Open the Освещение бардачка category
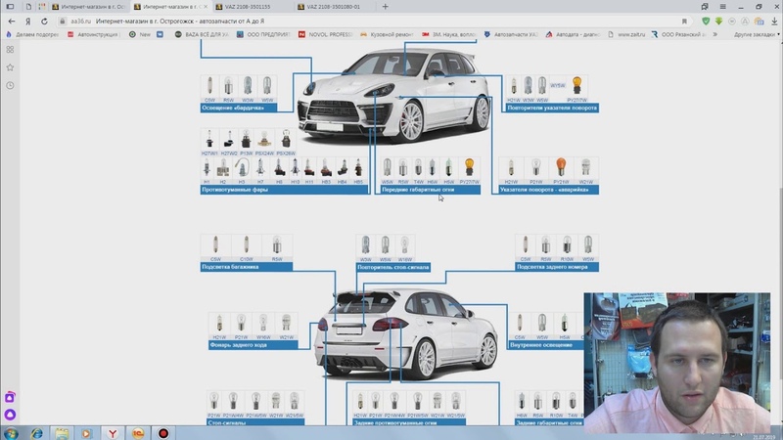 [x=239, y=108]
